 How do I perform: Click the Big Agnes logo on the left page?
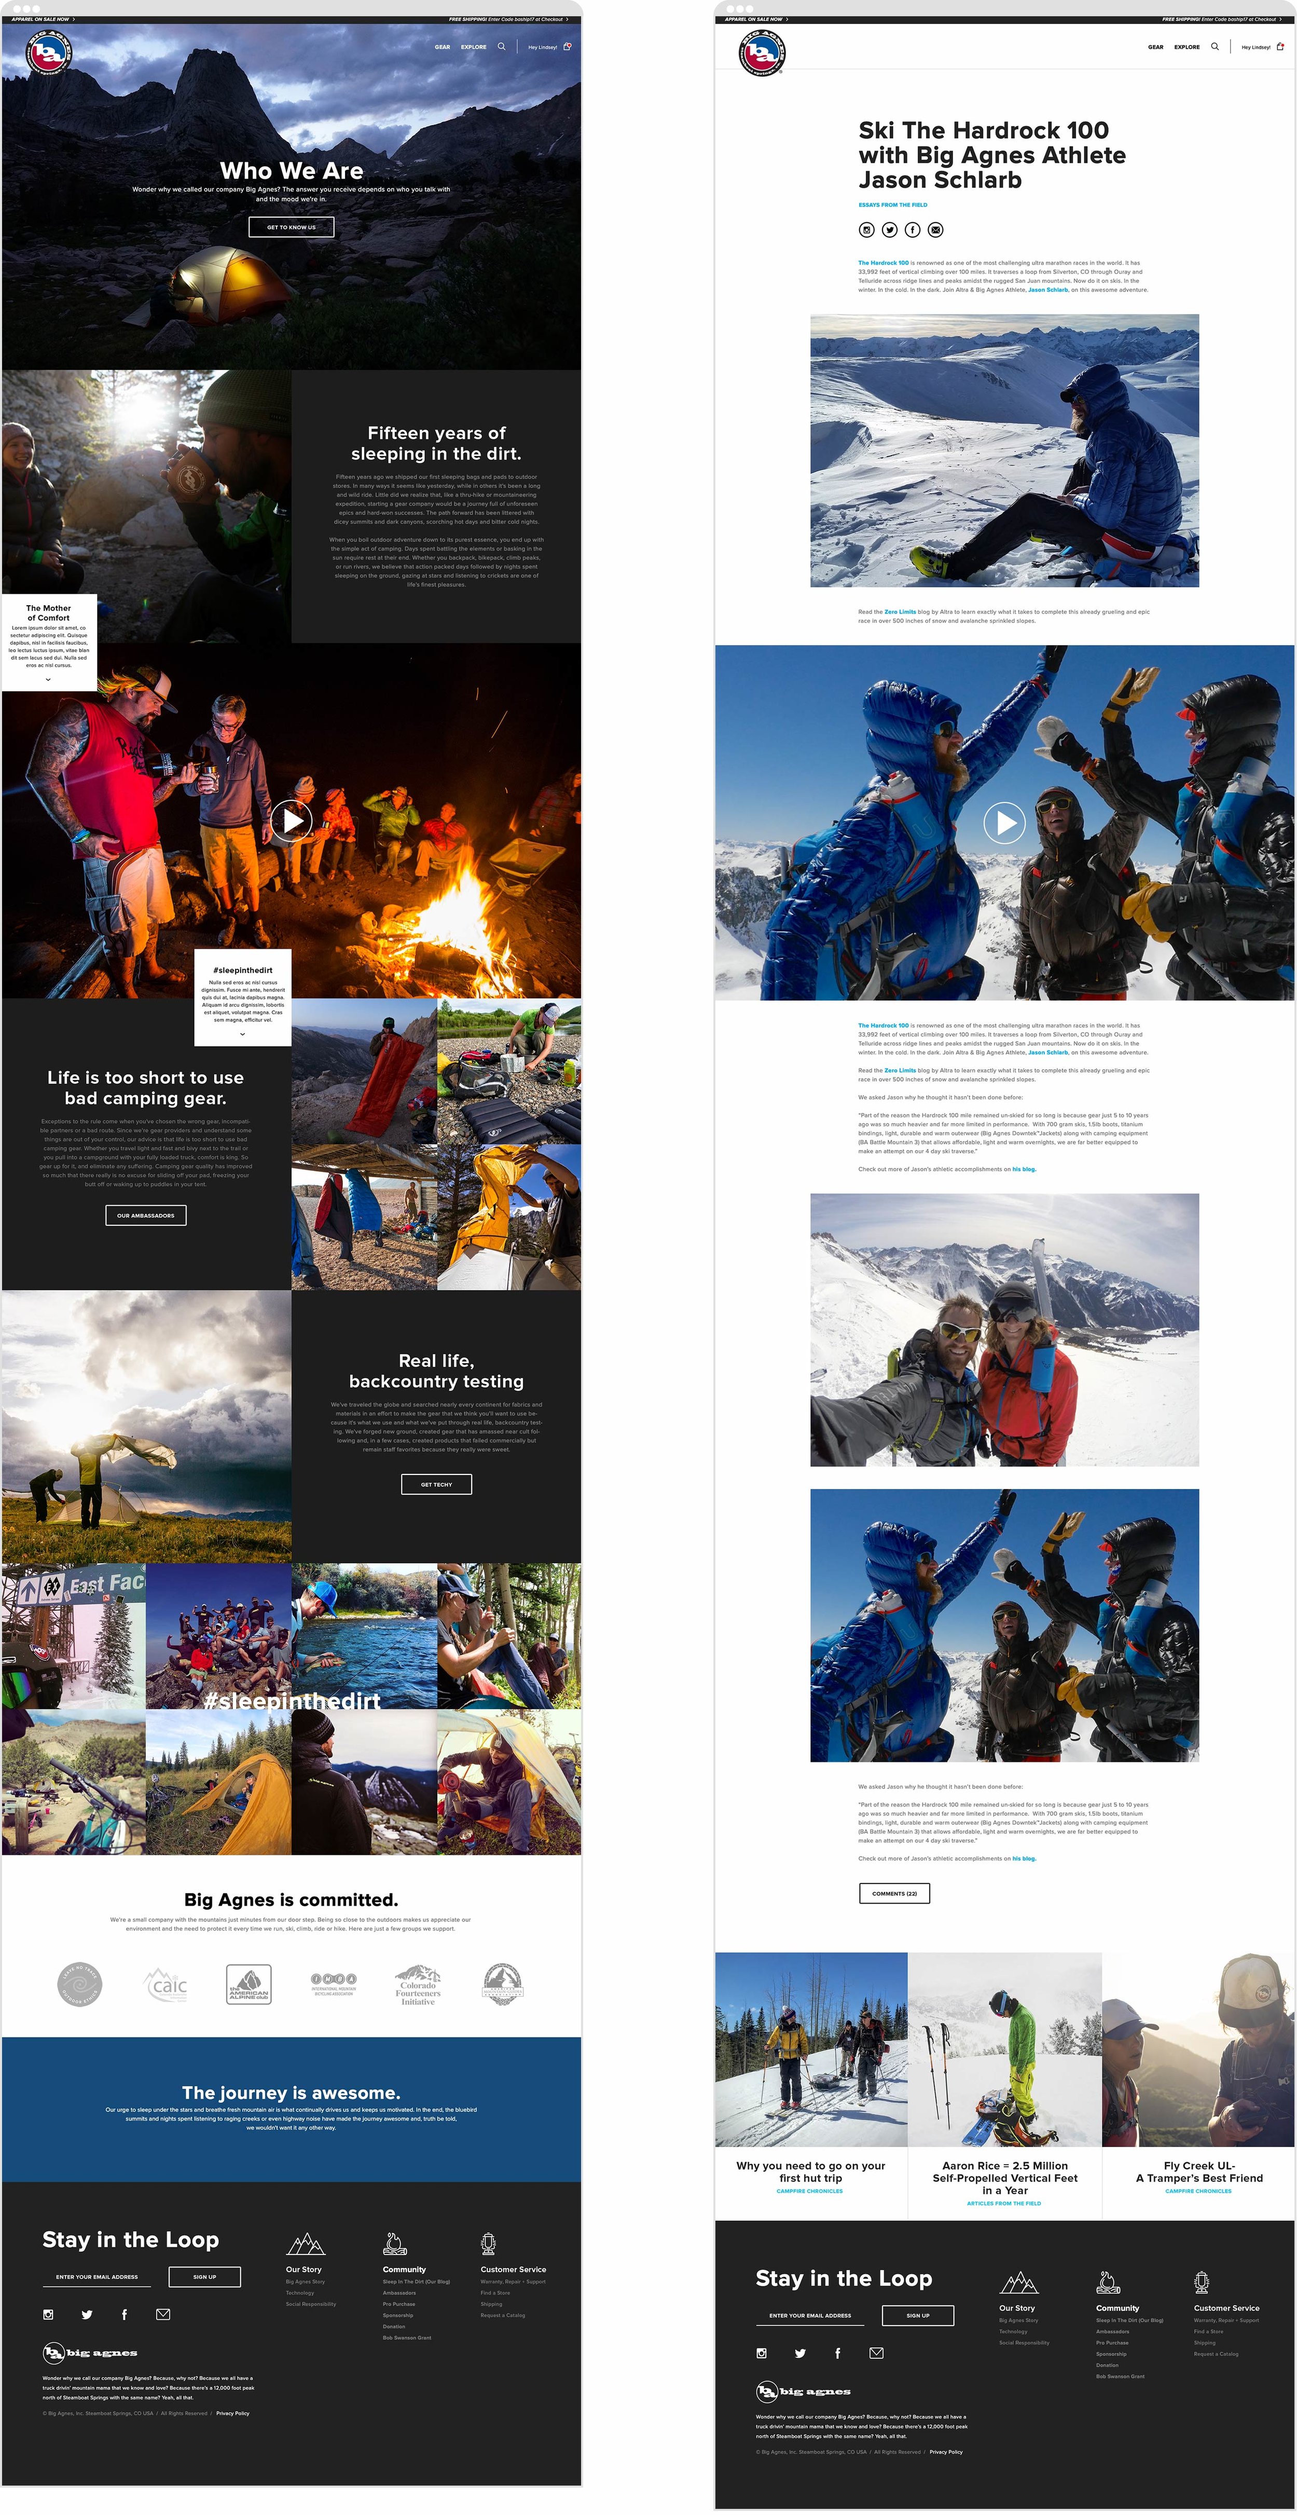click(x=50, y=53)
